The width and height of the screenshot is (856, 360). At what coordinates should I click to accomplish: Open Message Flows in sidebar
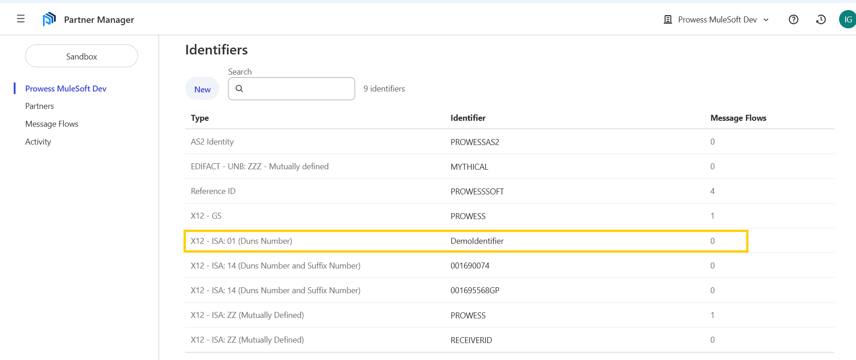tap(52, 124)
